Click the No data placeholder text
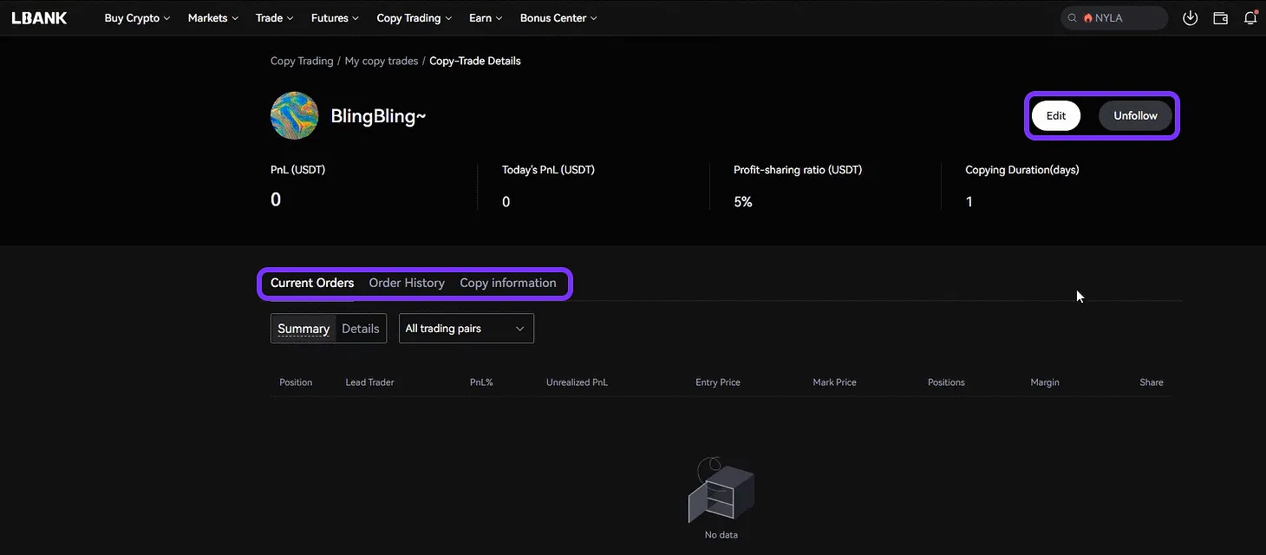 coord(721,535)
